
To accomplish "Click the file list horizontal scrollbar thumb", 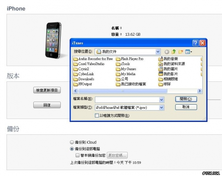I will coord(123,91).
